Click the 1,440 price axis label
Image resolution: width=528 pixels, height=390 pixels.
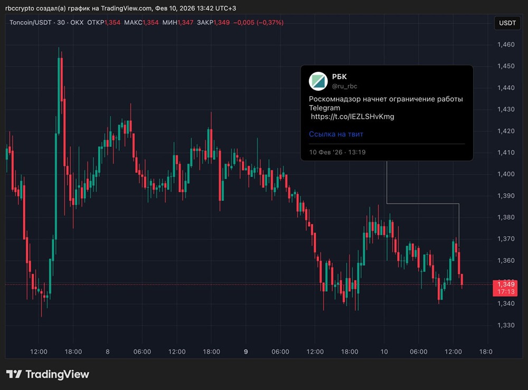pyautogui.click(x=506, y=88)
